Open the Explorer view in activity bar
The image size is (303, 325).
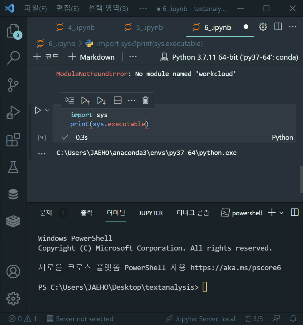pyautogui.click(x=13, y=31)
